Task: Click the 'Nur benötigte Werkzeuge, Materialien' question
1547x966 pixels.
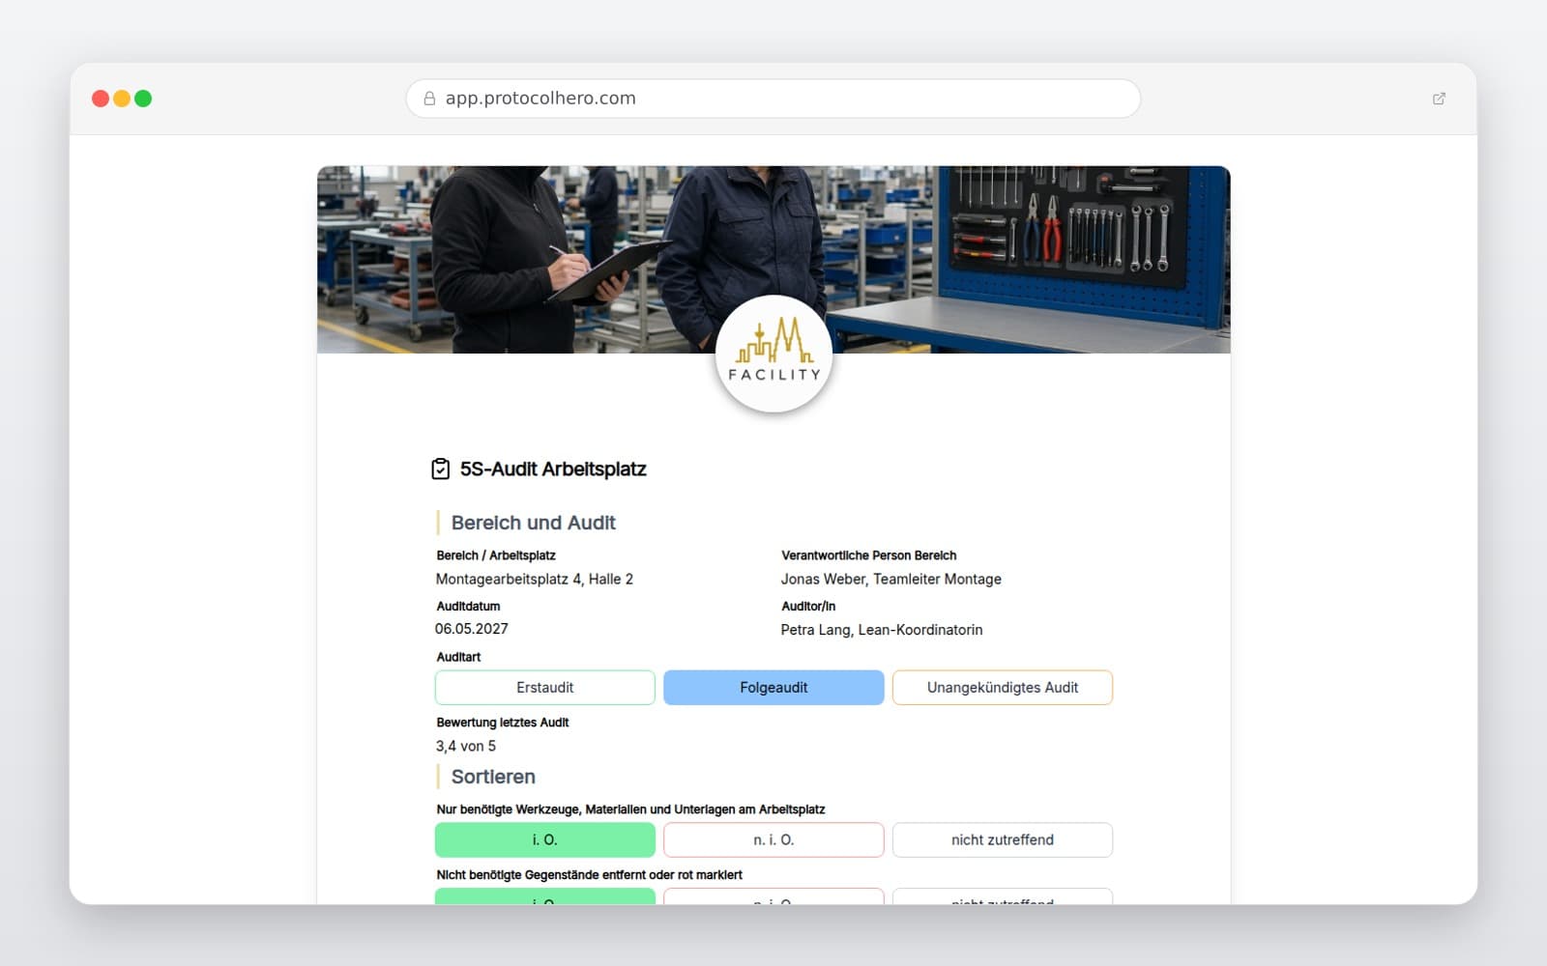Action: pyautogui.click(x=630, y=810)
